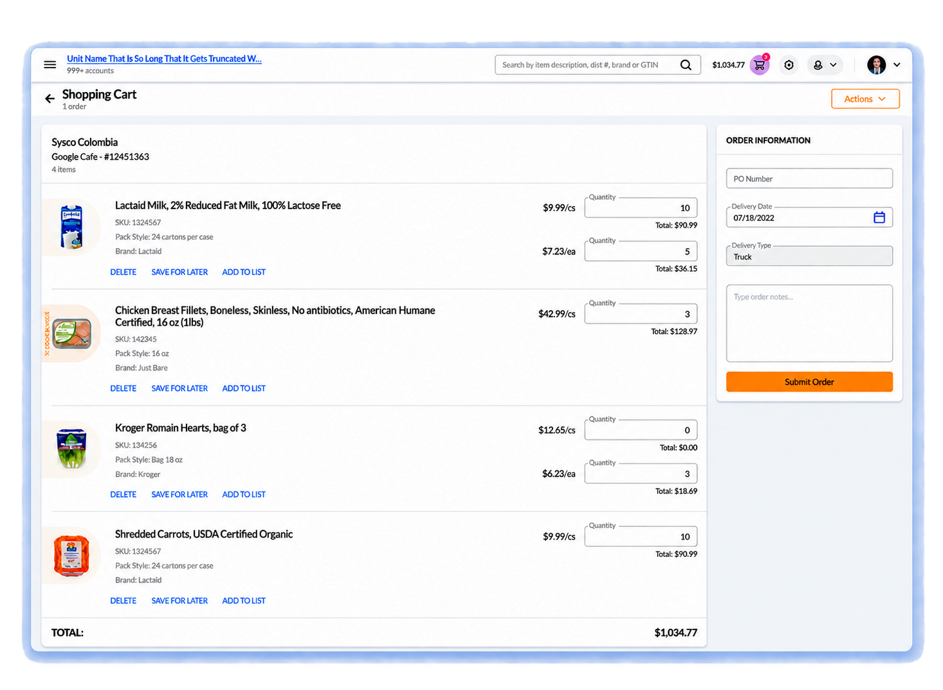Submit the order
Viewport: 943px width, 690px height.
[809, 382]
